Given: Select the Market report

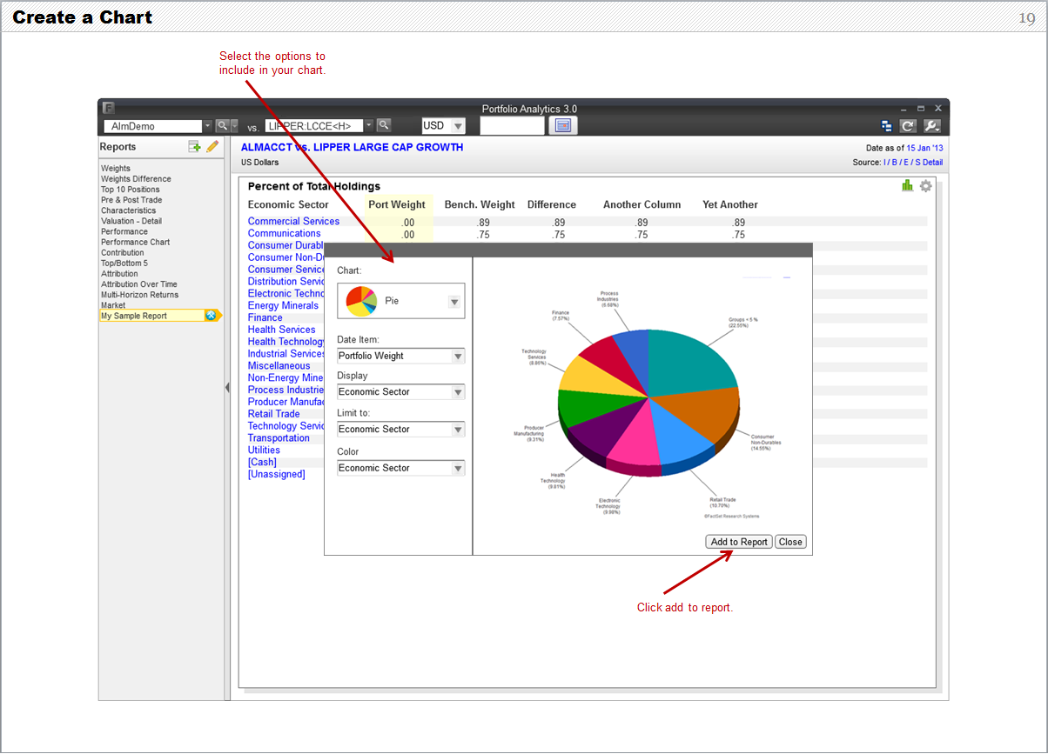Looking at the screenshot, I should coord(113,305).
